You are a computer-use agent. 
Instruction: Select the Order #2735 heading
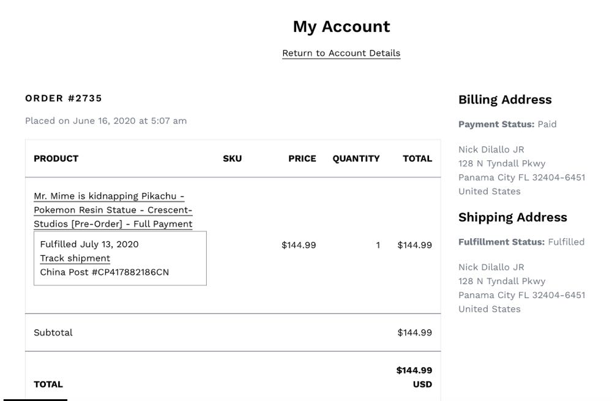pyautogui.click(x=64, y=99)
